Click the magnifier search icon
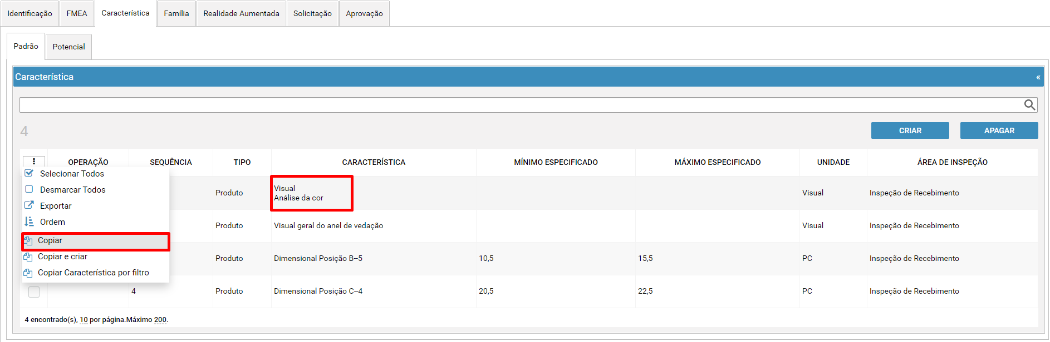1050x342 pixels. tap(1029, 105)
